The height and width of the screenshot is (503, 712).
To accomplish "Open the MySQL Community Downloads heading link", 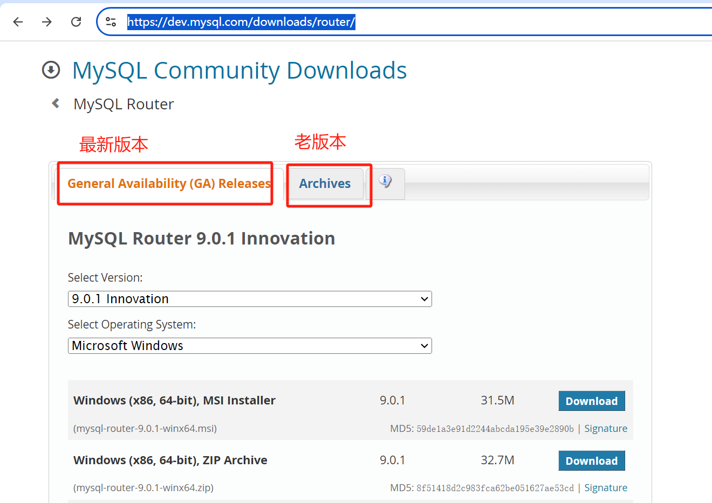I will pos(239,70).
